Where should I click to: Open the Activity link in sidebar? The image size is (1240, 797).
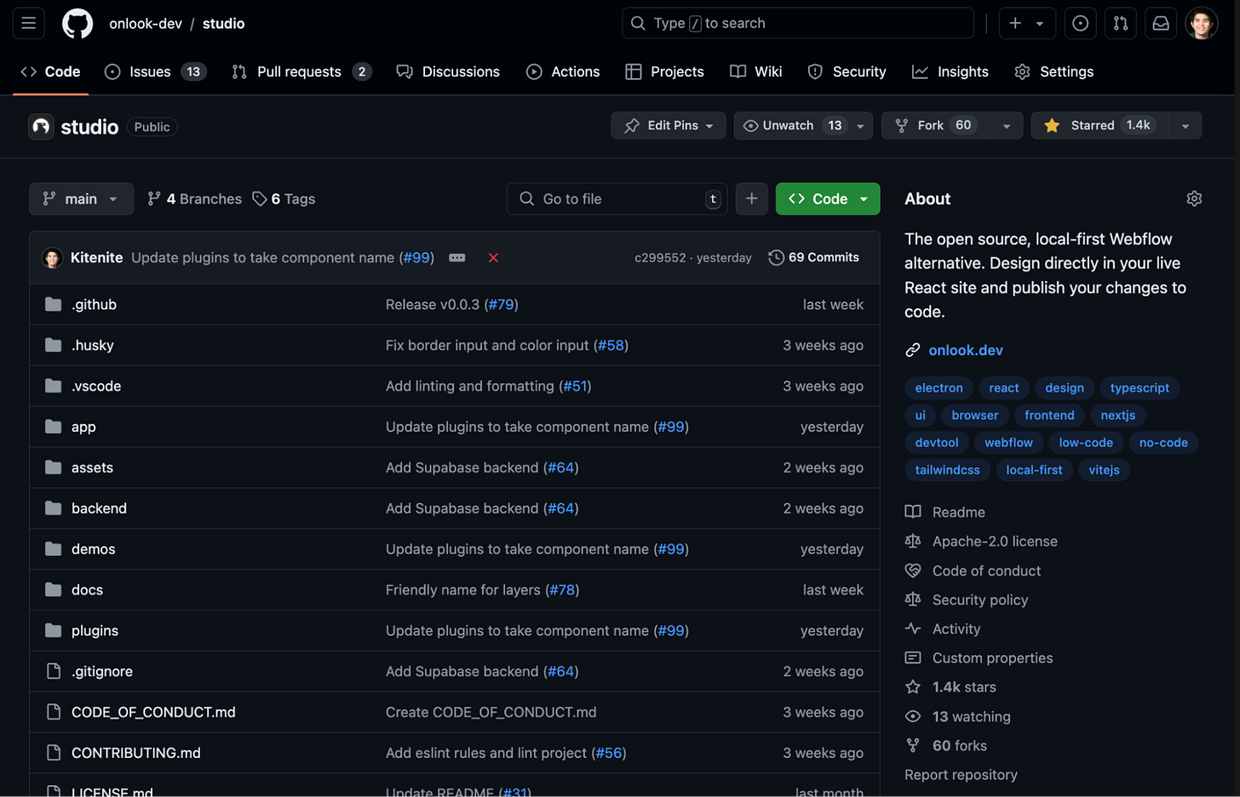956,628
